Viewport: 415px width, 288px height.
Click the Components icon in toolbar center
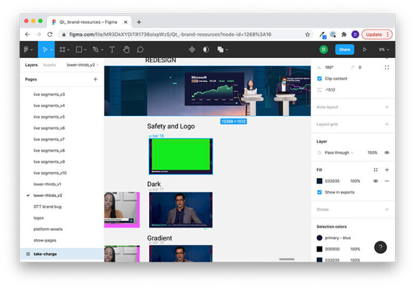(x=192, y=49)
